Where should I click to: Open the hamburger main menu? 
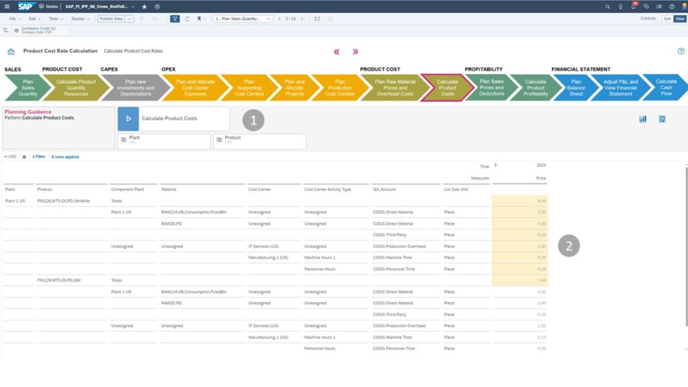click(x=6, y=6)
